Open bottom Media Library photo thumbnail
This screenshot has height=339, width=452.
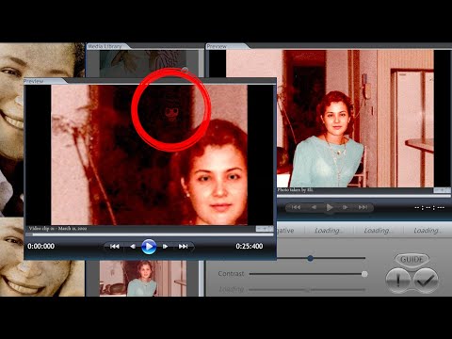click(143, 279)
